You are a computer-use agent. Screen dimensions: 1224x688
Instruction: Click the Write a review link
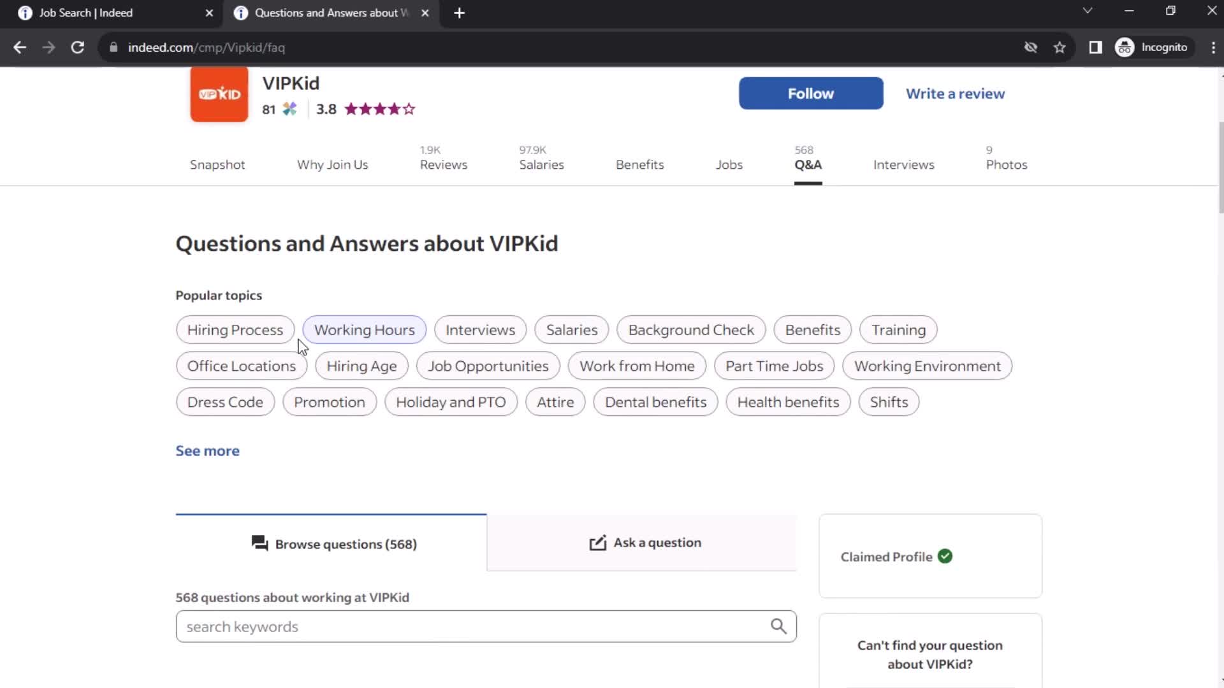coord(955,93)
